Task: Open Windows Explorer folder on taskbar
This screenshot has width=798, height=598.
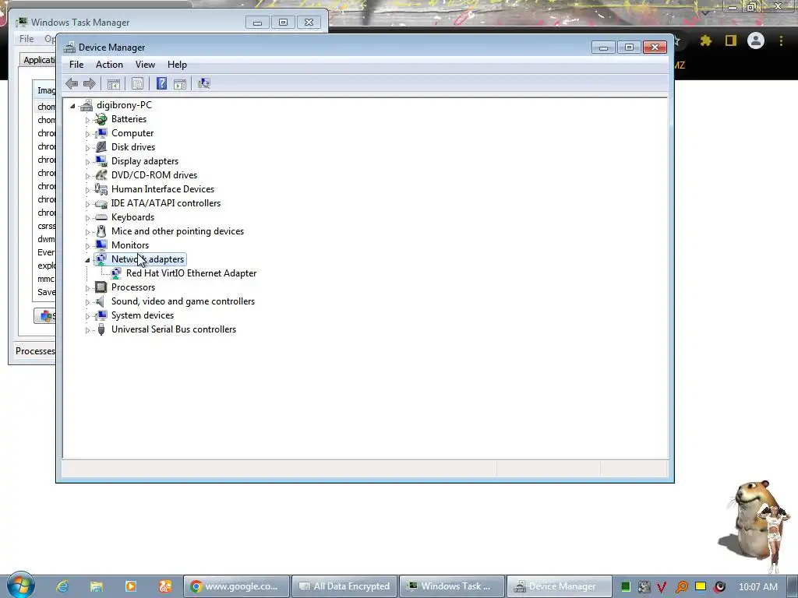Action: [x=96, y=586]
